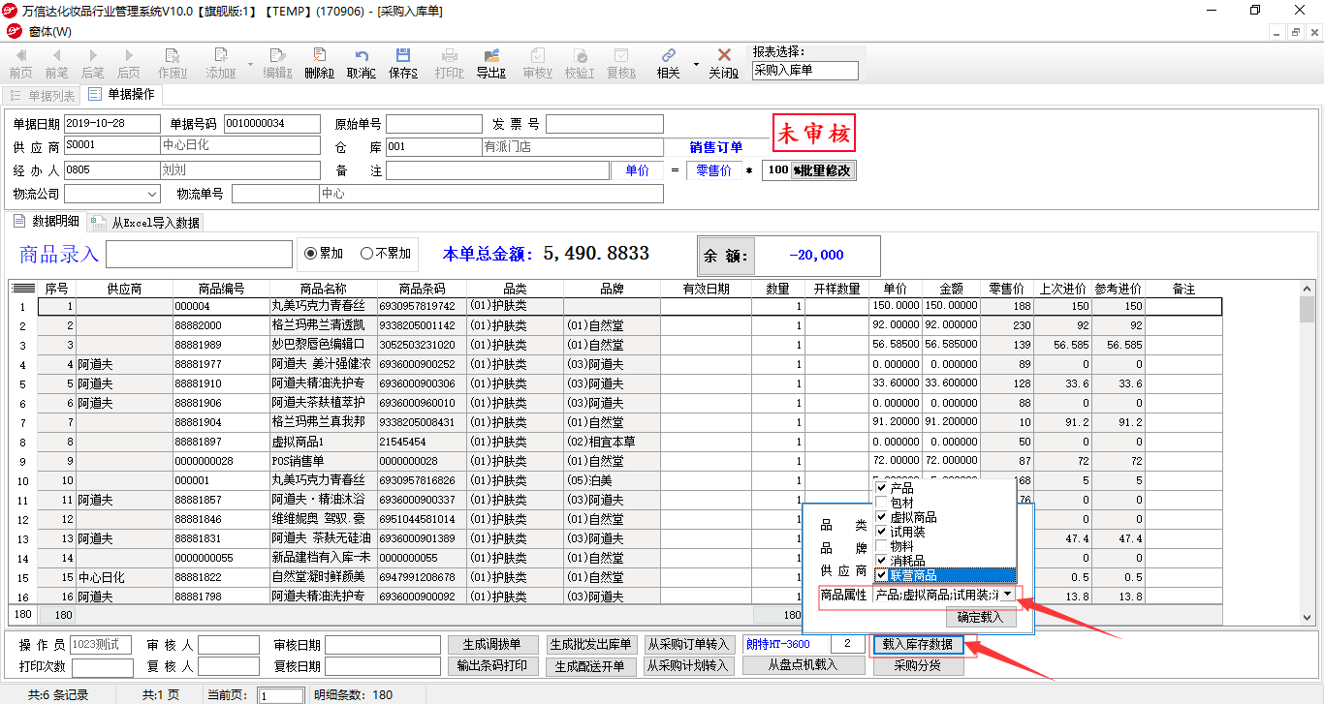Check the 包材 checkbox
The image size is (1324, 704).
pyautogui.click(x=881, y=503)
